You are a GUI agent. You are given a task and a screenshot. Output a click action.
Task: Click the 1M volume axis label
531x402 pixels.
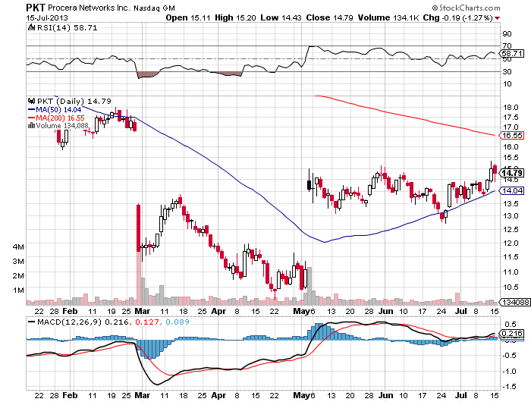[19, 291]
